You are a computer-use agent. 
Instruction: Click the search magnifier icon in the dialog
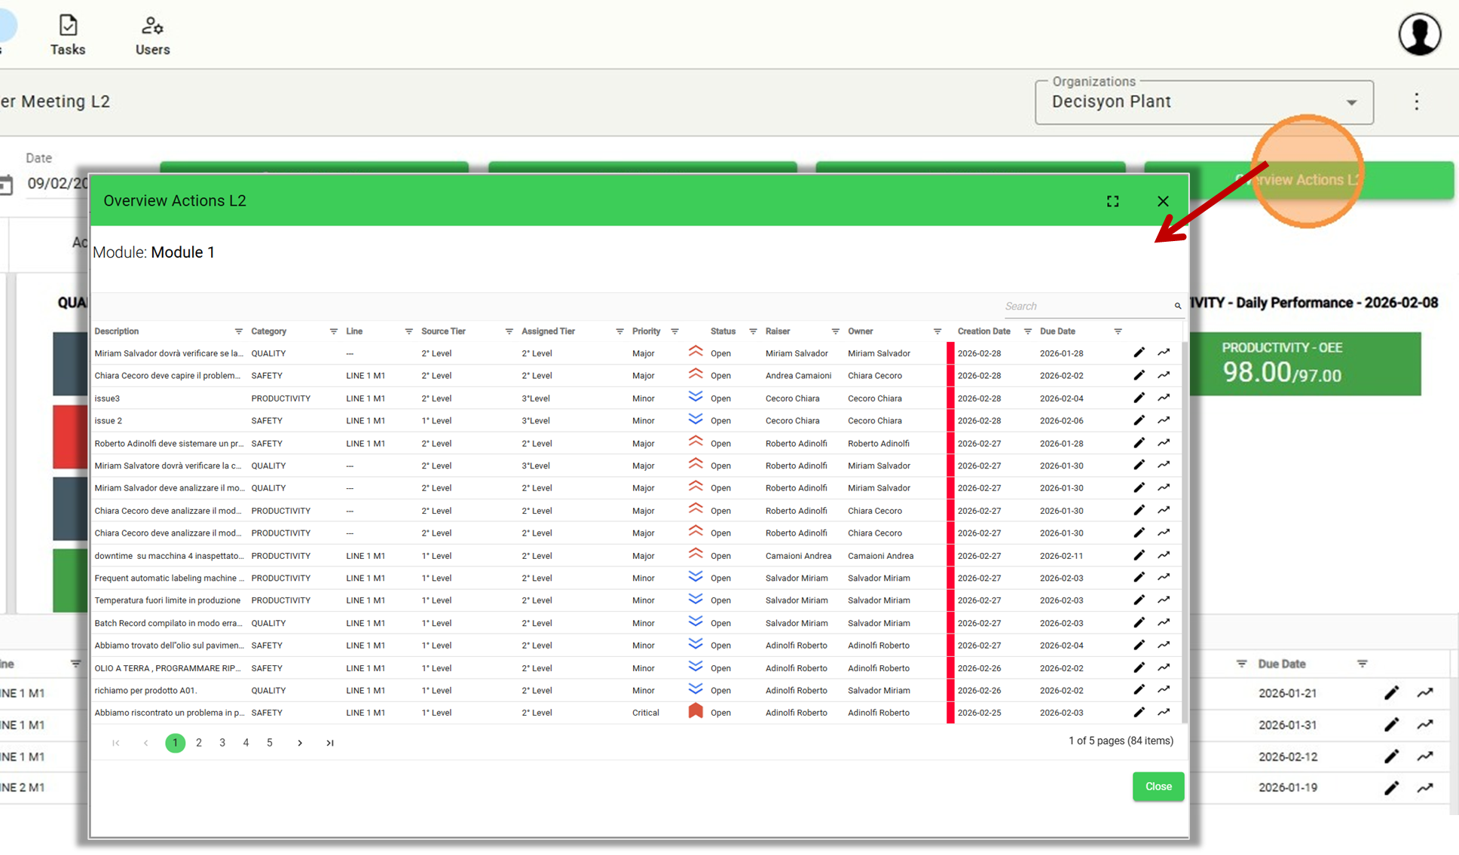click(x=1177, y=306)
